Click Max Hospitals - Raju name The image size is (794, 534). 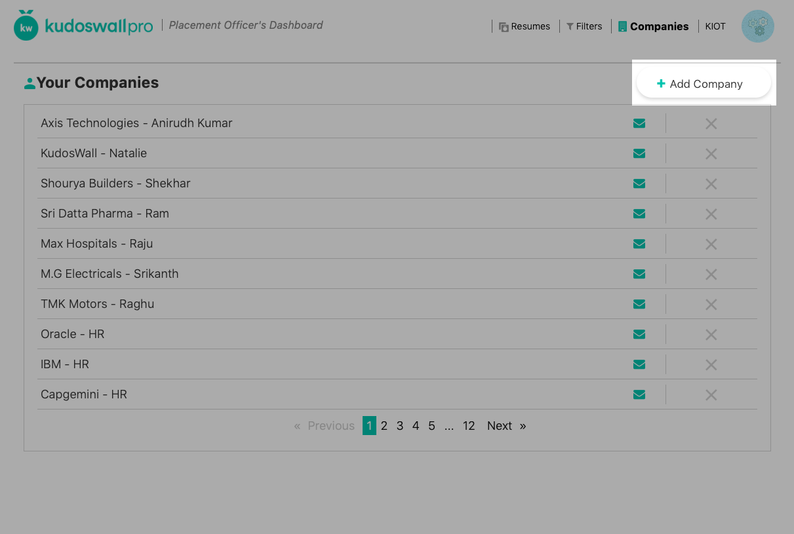click(97, 244)
